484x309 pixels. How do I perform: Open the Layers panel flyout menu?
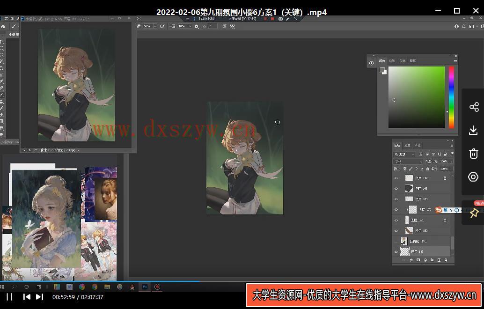452,146
